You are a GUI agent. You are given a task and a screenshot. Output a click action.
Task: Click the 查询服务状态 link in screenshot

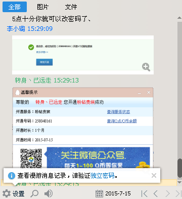tap(118, 112)
